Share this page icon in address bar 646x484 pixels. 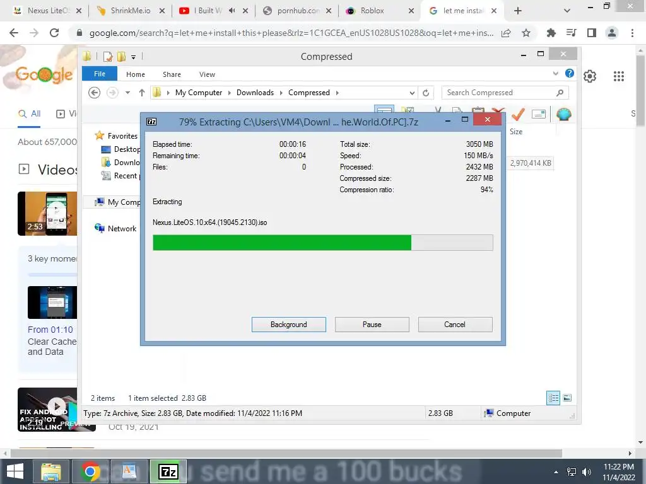(x=506, y=33)
